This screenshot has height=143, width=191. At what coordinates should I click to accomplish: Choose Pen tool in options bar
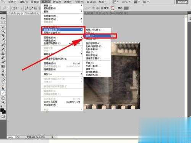pyautogui.click(x=26, y=8)
